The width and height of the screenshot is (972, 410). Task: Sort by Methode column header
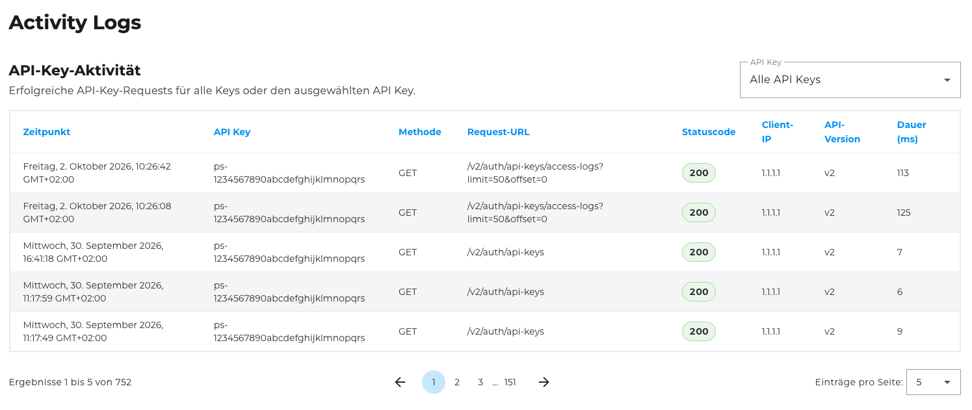point(420,132)
